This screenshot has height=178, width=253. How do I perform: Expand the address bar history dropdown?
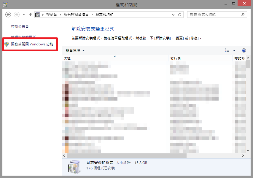point(173,15)
